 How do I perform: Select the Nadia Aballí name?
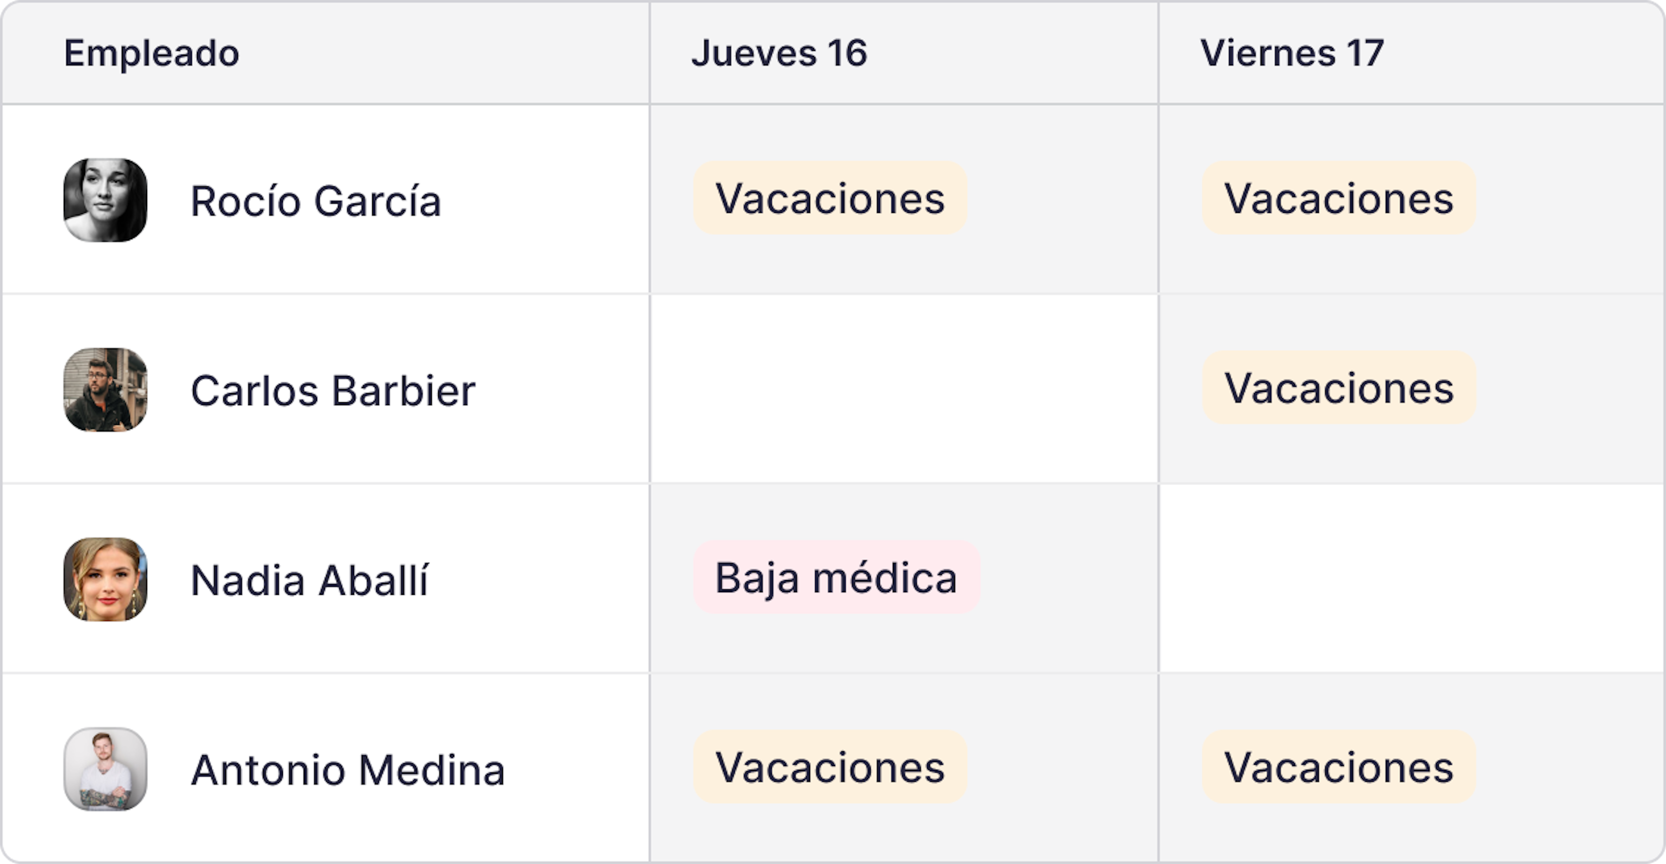(309, 580)
